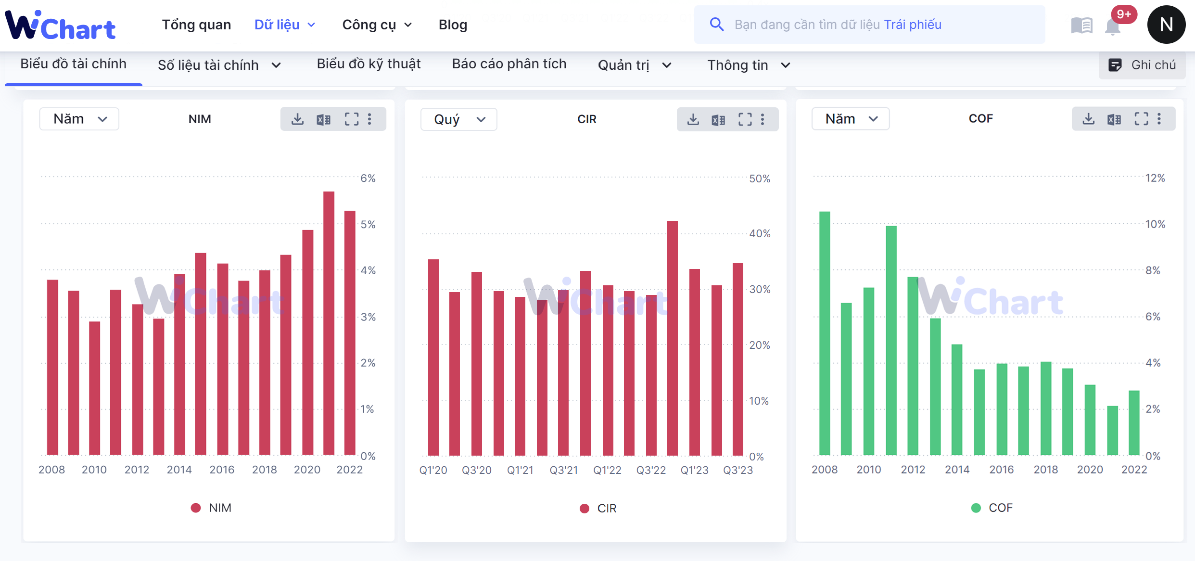This screenshot has width=1195, height=561.
Task: Toggle CIR legend series
Action: 598,508
